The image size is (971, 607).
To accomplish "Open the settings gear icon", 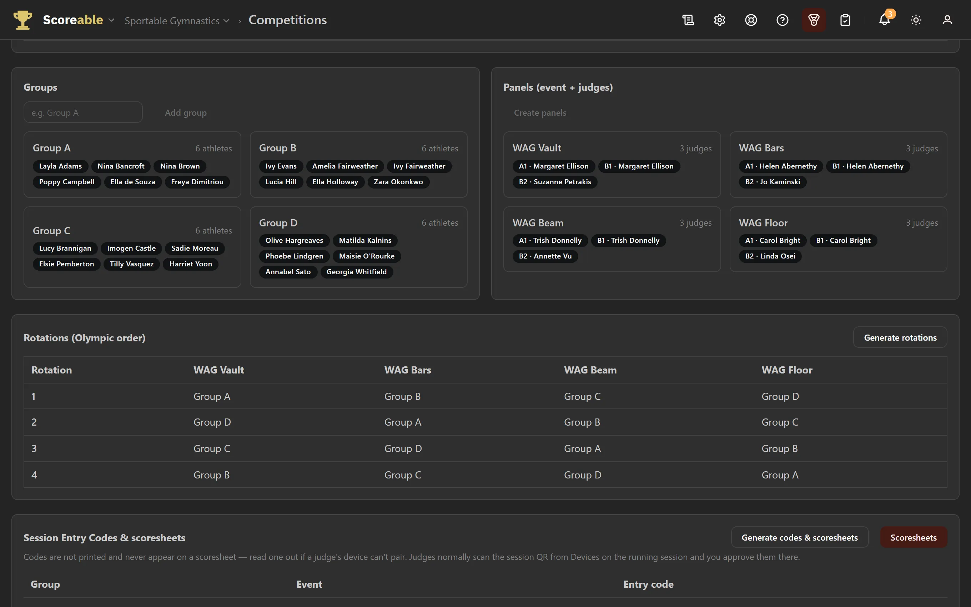I will (x=719, y=20).
